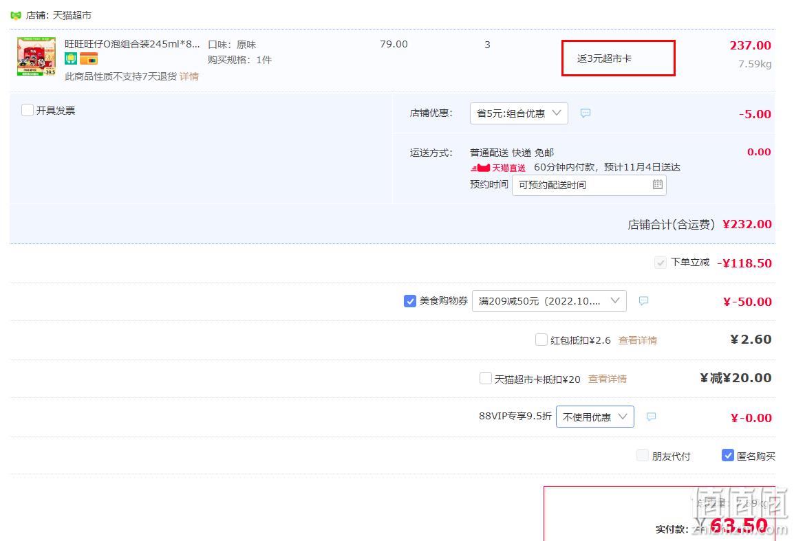The image size is (794, 541).
Task: Click the 返3元超市卡 text
Action: 604,58
